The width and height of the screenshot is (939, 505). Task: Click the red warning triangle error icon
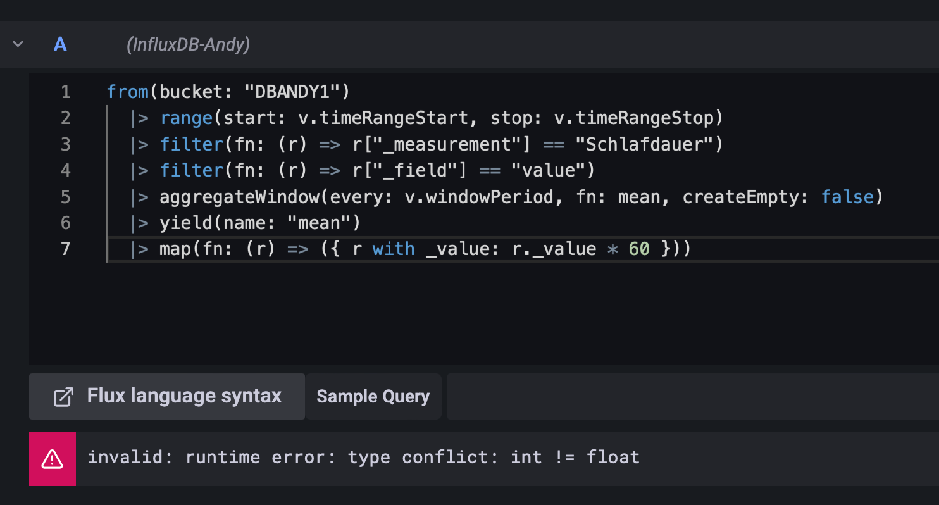pyautogui.click(x=53, y=459)
